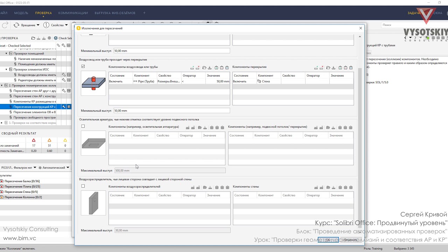Image resolution: width=448 pixels, height=252 pixels.
Task: Click Минимальный выступ field below pipe table
Action: tap(171, 111)
